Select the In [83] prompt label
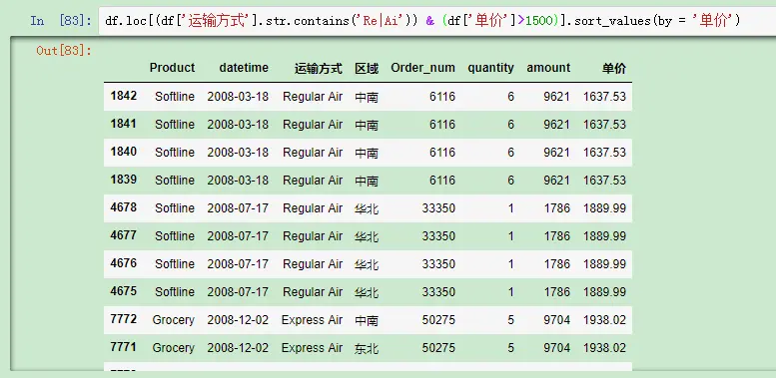 pos(61,21)
